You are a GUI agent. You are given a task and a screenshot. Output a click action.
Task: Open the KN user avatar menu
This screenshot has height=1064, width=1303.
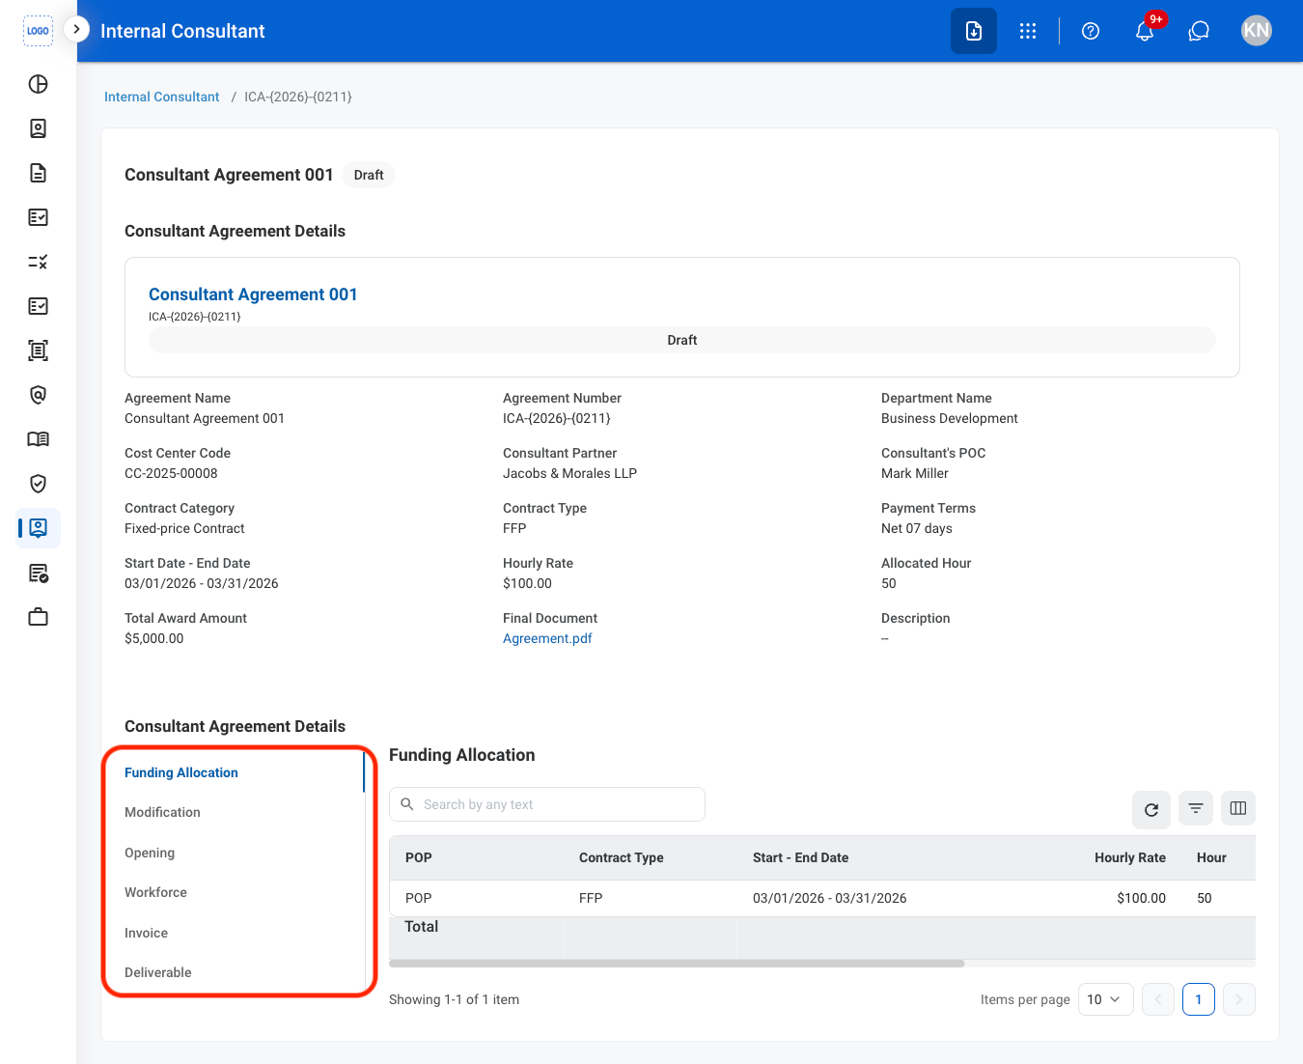[x=1257, y=31]
